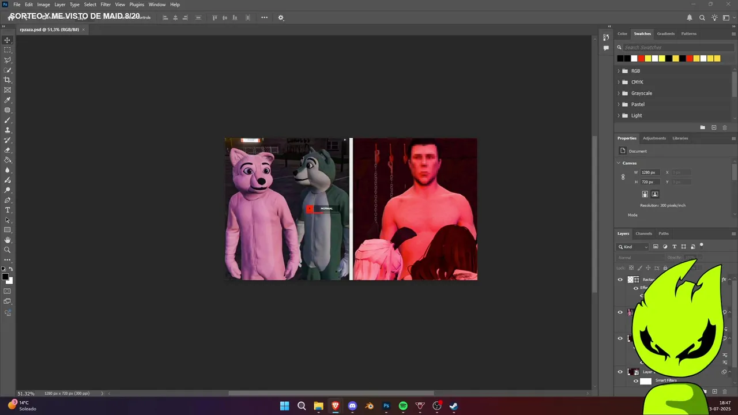Select the Polygonal Lasso tool
The height and width of the screenshot is (415, 738).
[x=7, y=60]
